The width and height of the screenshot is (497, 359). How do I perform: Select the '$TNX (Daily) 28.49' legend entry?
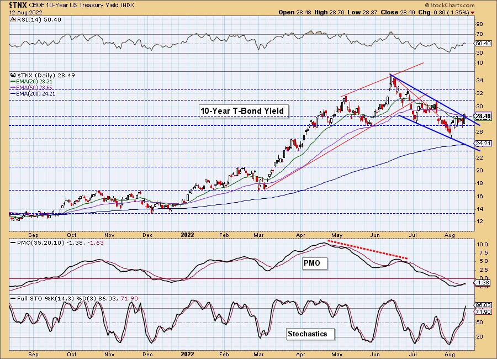tap(46, 76)
